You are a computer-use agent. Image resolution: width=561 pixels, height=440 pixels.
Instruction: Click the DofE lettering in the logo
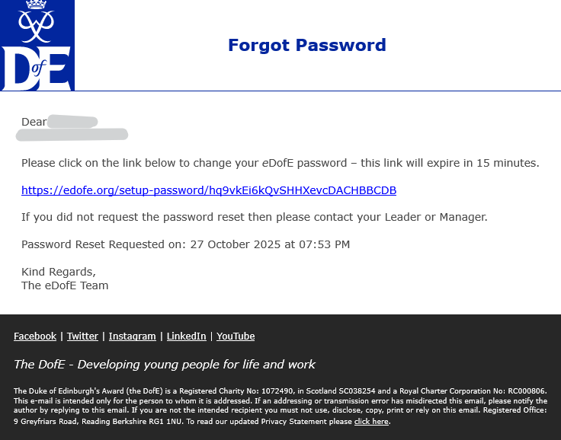point(37,69)
